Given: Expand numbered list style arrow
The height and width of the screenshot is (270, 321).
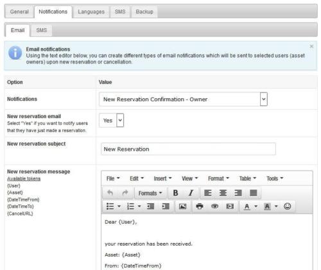Looking at the screenshot, I should click(x=139, y=207).
